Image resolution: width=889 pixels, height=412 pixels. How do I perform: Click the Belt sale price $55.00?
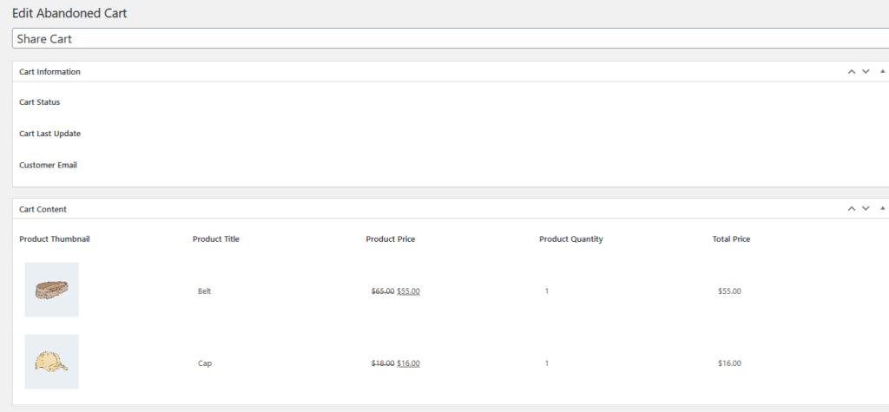(408, 291)
